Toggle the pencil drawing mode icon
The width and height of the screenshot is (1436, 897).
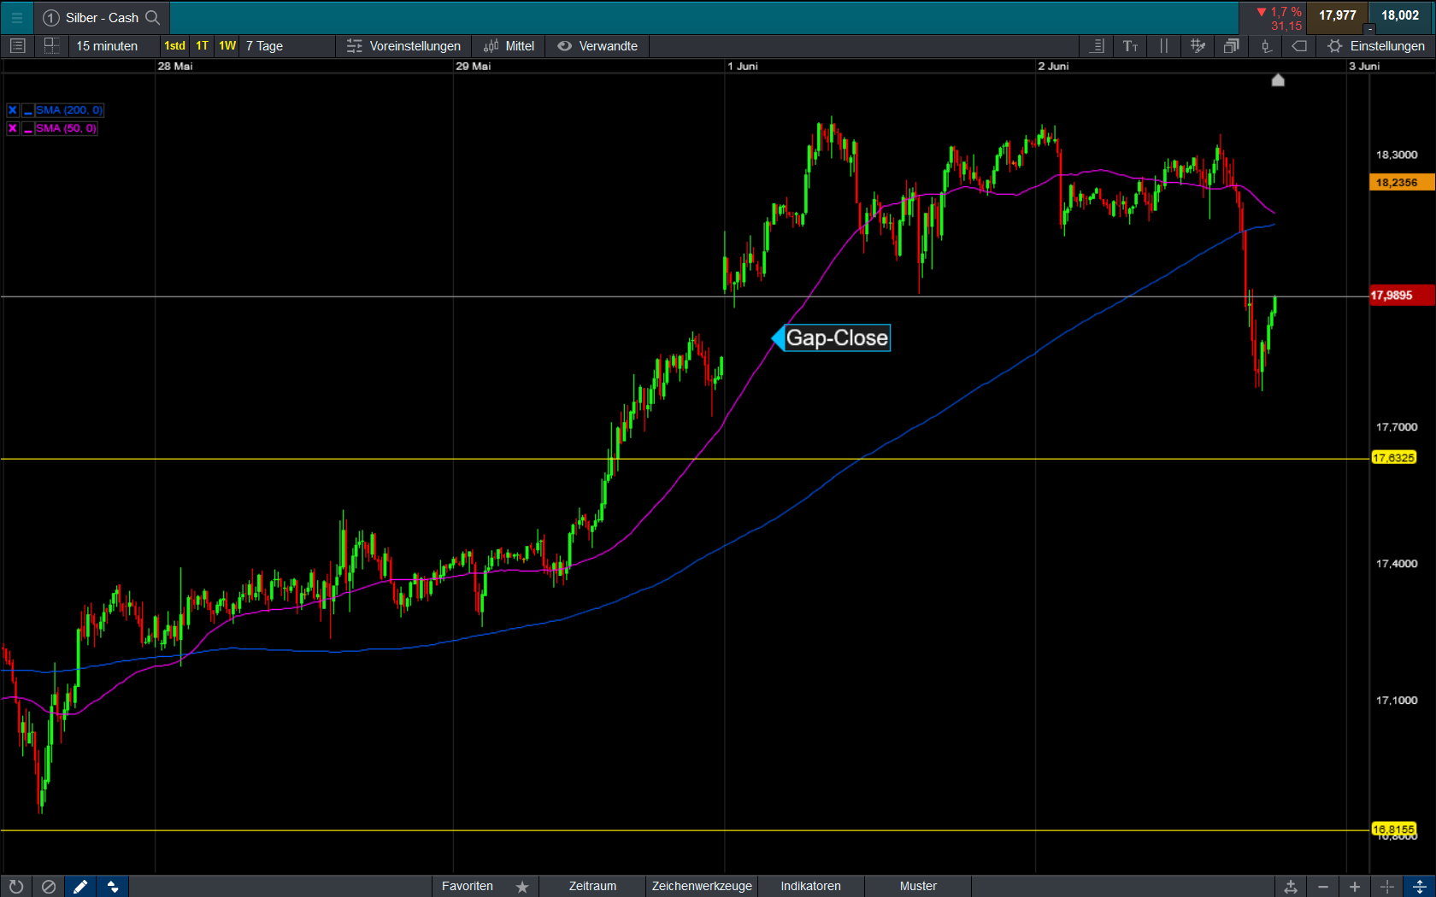[x=80, y=887]
